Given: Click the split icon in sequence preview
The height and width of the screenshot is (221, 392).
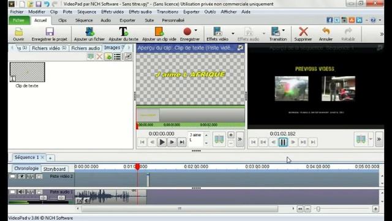Looking at the screenshot, I should [x=361, y=139].
